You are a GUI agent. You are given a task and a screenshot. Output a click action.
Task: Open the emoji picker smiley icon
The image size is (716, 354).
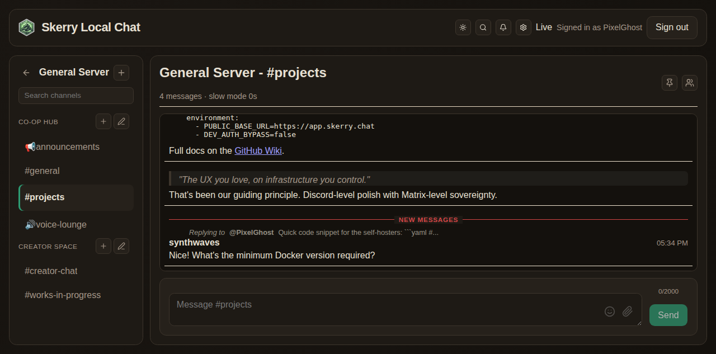[x=610, y=311]
